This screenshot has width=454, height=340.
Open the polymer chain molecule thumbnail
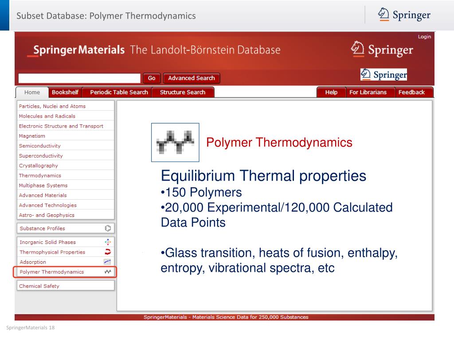pos(175,142)
